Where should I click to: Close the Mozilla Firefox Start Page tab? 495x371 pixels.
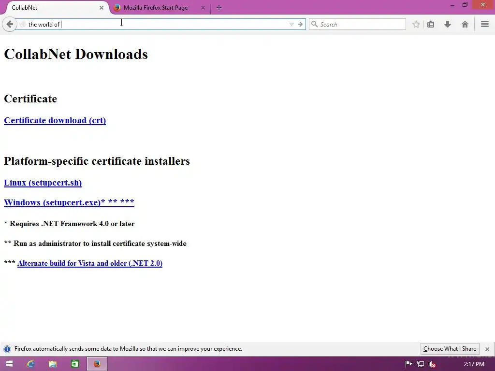point(203,8)
